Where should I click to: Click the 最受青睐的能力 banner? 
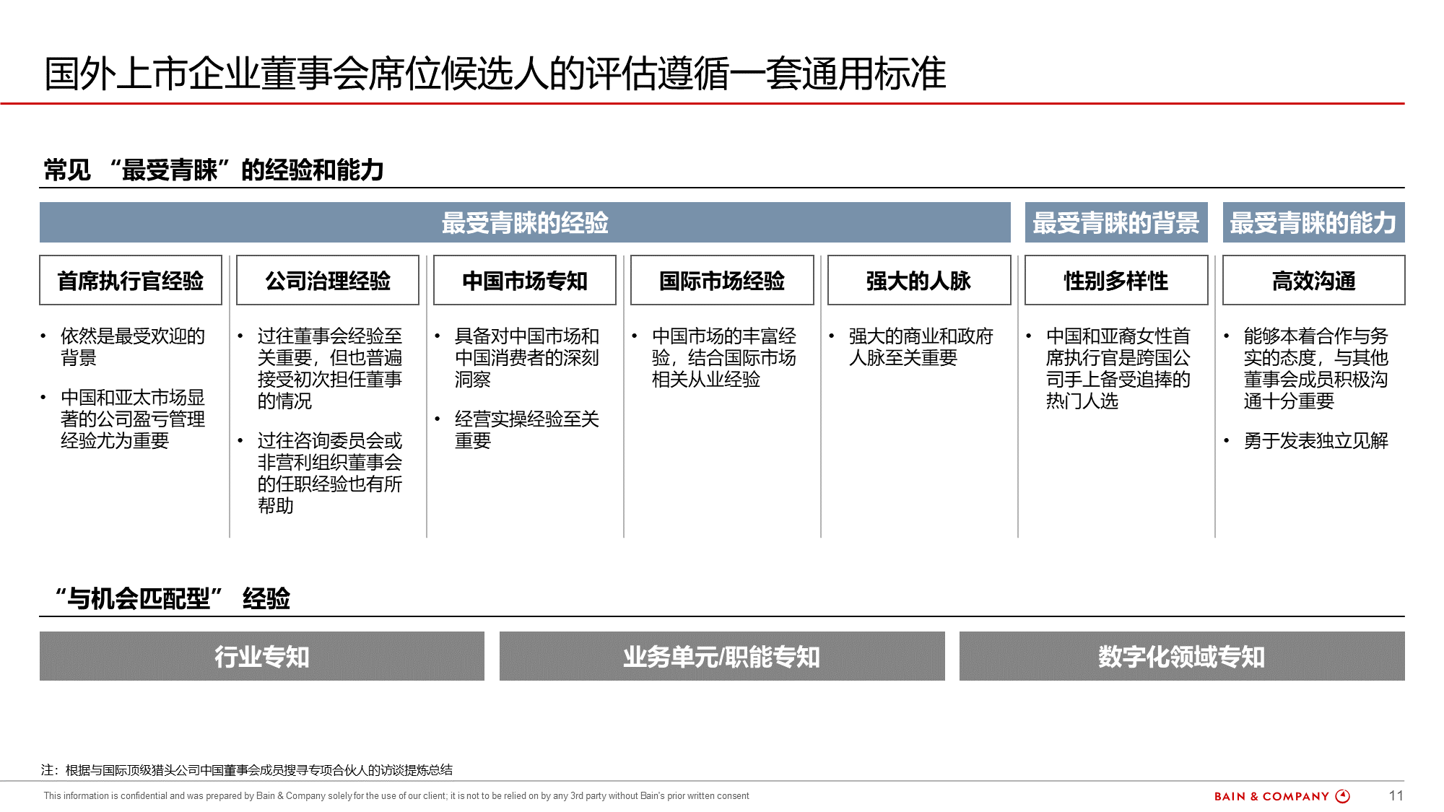tap(1313, 224)
